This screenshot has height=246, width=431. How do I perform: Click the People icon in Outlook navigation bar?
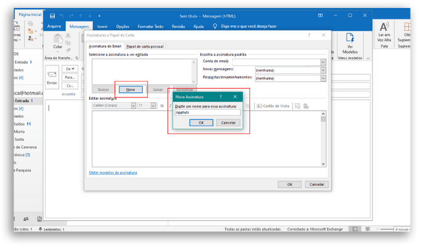point(26,219)
